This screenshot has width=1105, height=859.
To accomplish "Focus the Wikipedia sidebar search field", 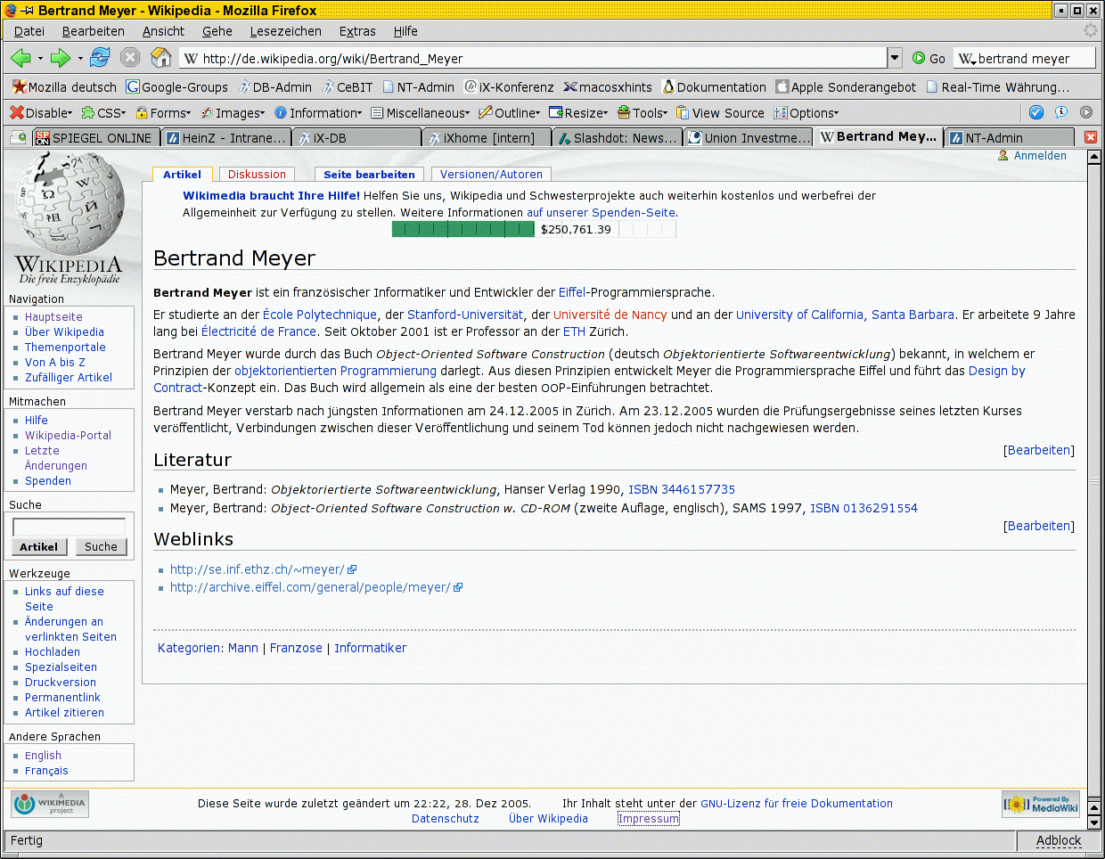I will (69, 527).
